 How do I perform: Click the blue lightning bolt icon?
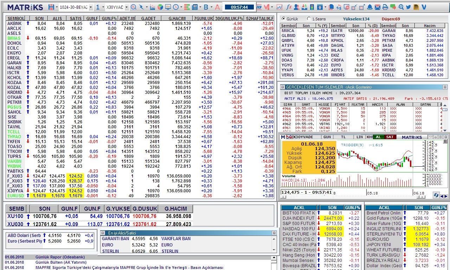pos(141,7)
